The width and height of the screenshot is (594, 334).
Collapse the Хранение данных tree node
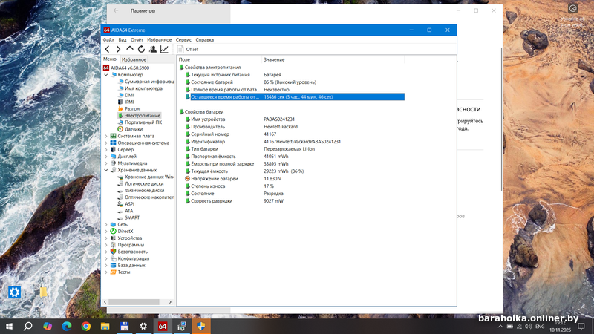(106, 170)
